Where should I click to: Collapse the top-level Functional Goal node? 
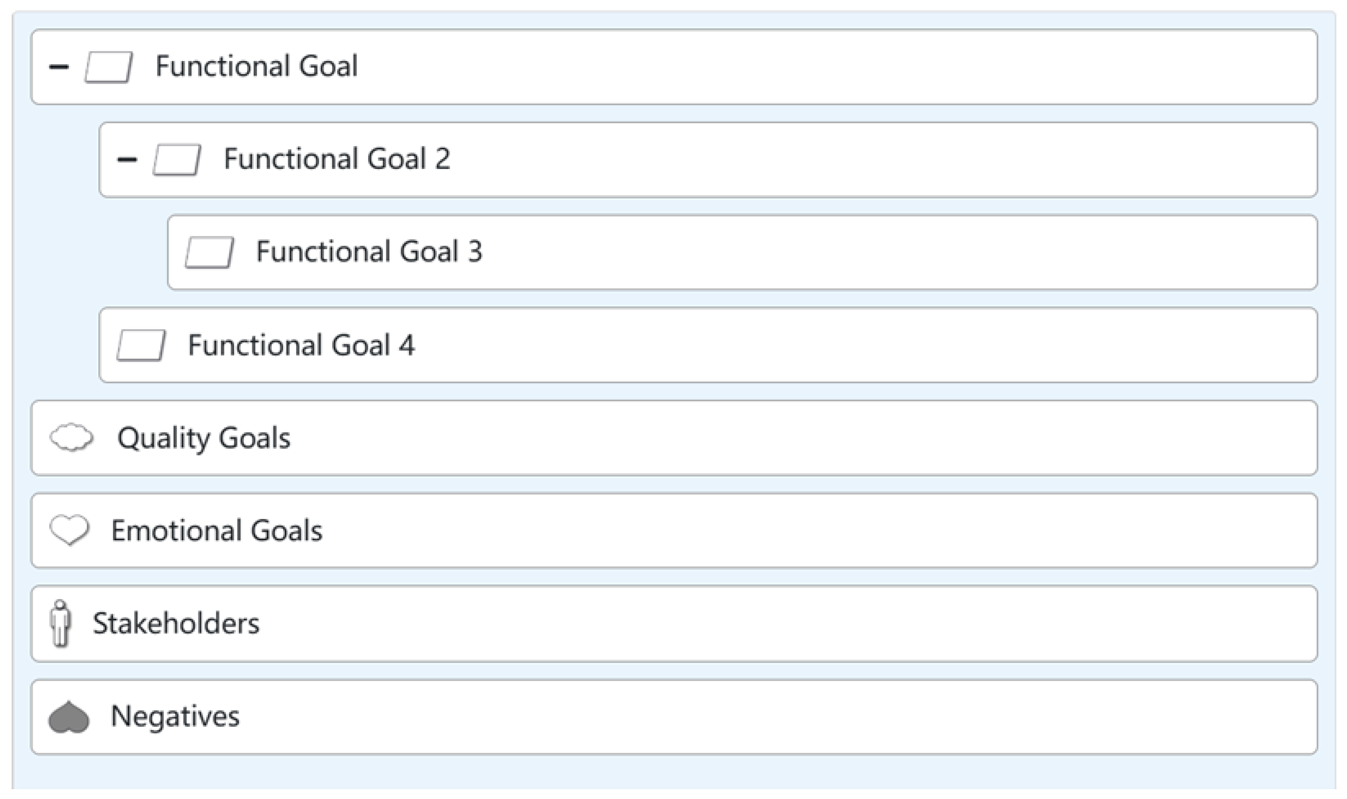(x=59, y=67)
